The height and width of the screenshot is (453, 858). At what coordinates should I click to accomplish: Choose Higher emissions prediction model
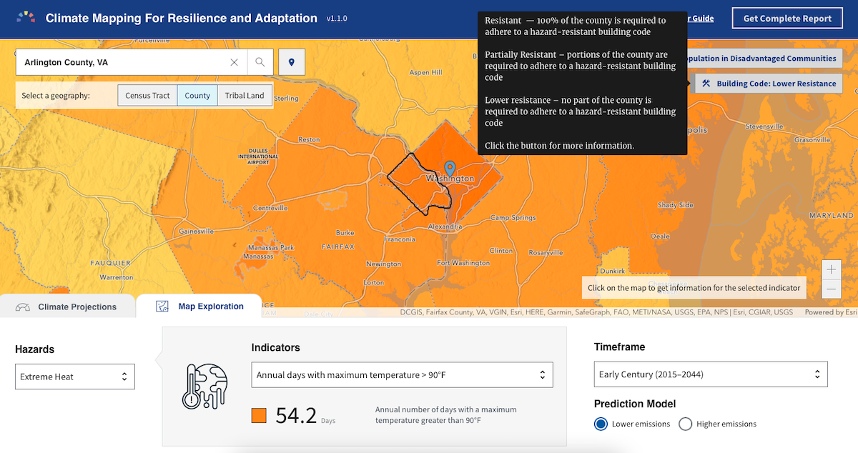tap(685, 424)
